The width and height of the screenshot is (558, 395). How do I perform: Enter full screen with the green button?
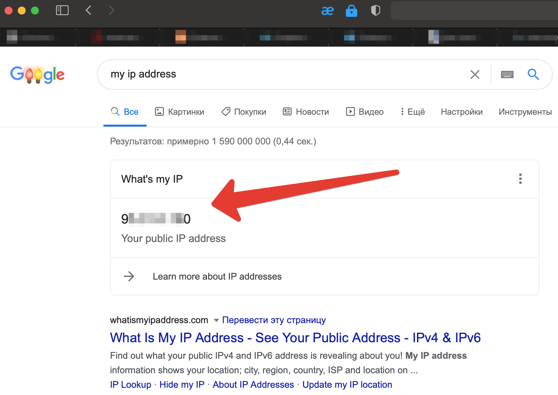(35, 11)
